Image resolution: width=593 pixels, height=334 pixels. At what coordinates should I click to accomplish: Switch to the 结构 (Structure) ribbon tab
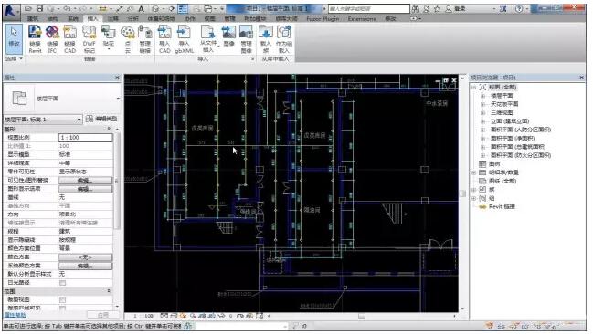(53, 18)
